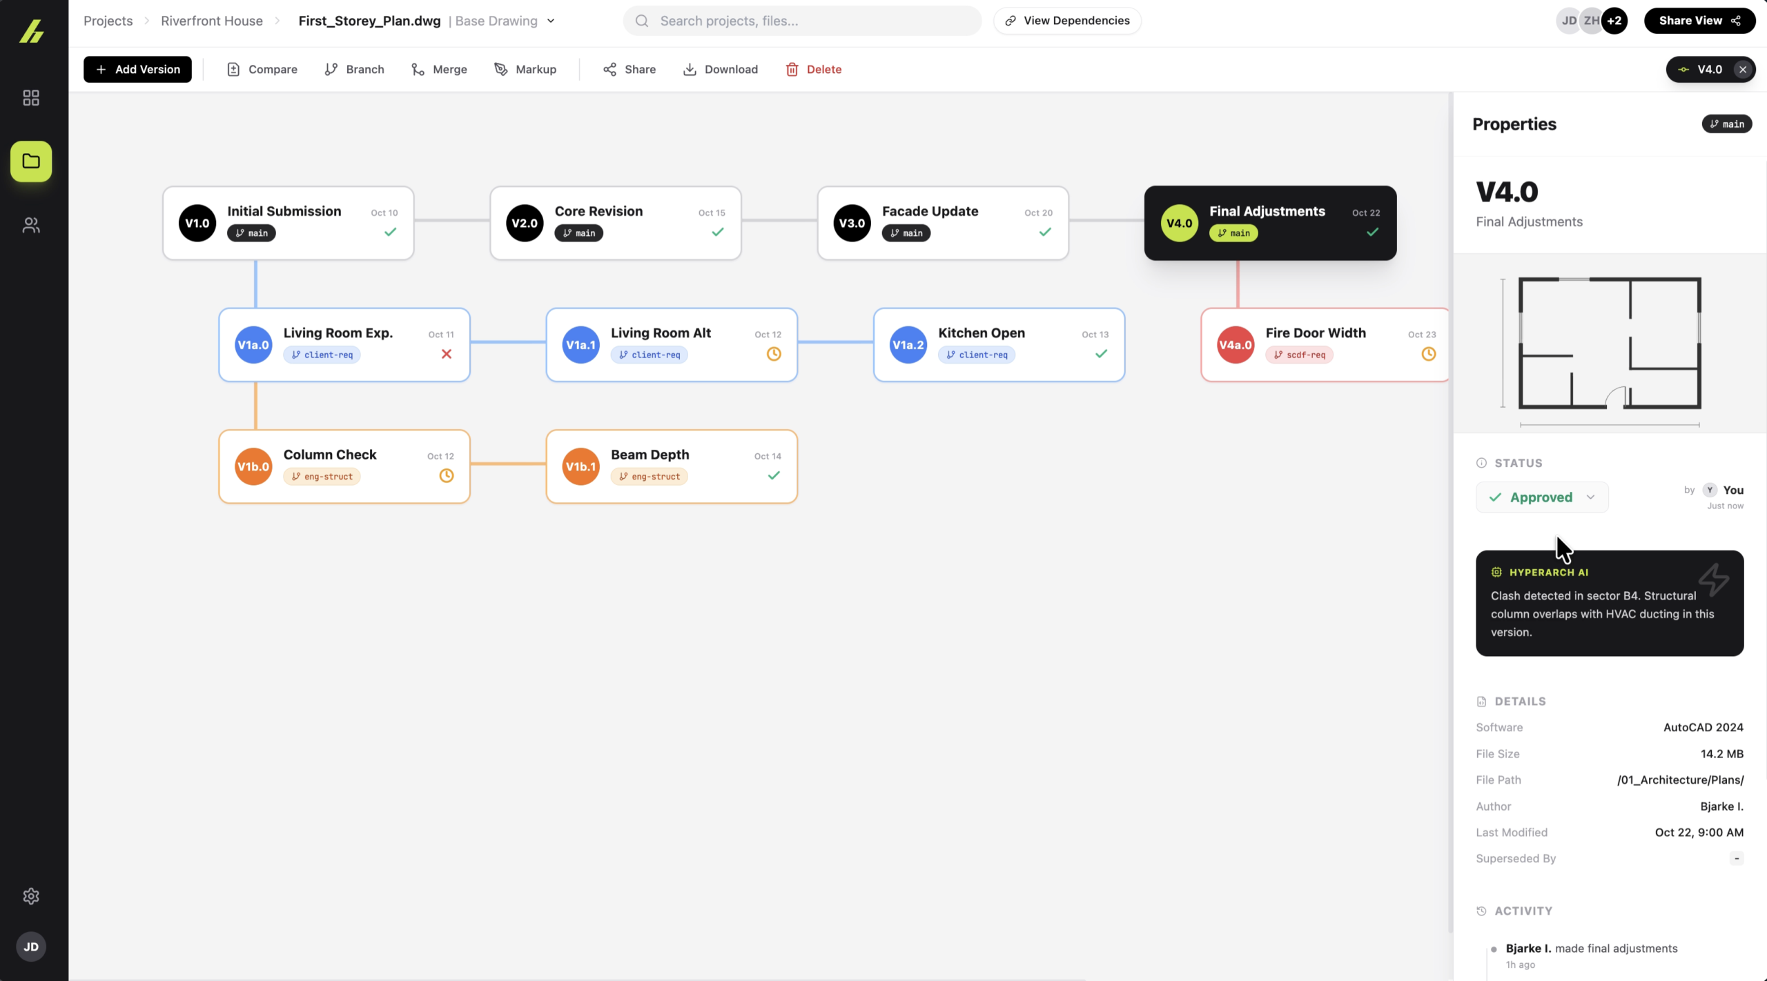Open Markup tool
The image size is (1767, 981).
[x=525, y=69]
